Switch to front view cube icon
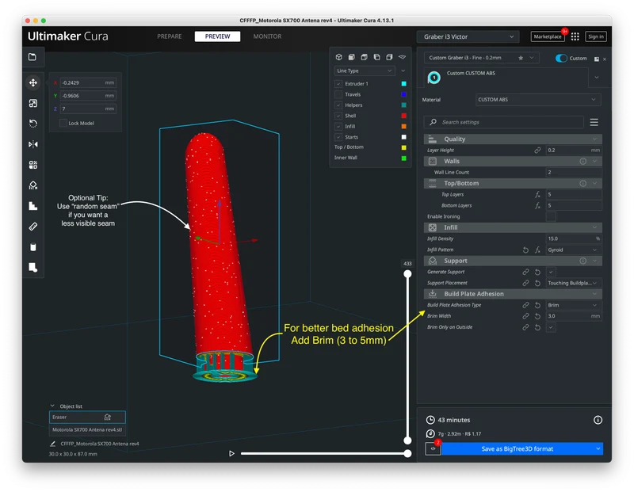The width and height of the screenshot is (634, 492). [351, 57]
